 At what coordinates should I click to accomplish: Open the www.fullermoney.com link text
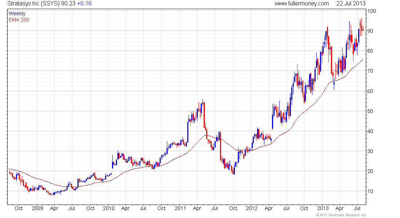(302, 4)
